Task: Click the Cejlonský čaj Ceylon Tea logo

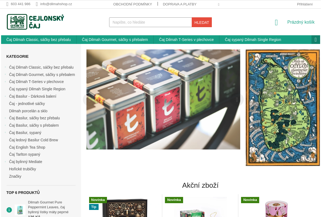Action: click(x=35, y=22)
